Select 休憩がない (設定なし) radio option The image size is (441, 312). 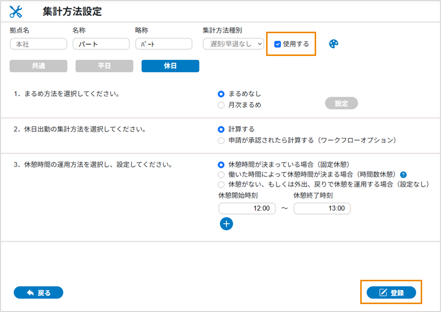coord(221,184)
